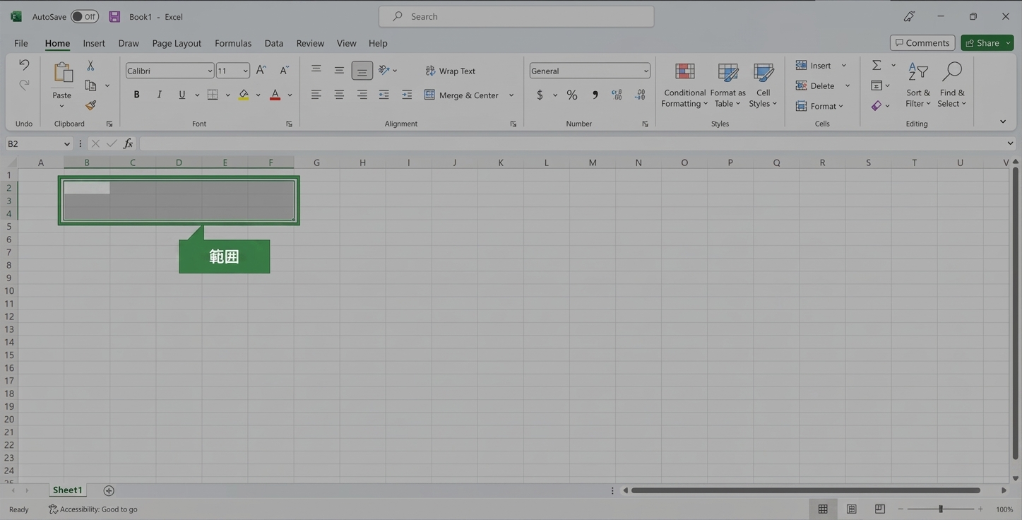This screenshot has width=1022, height=520.
Task: Click the Save floppy disk icon
Action: click(114, 16)
